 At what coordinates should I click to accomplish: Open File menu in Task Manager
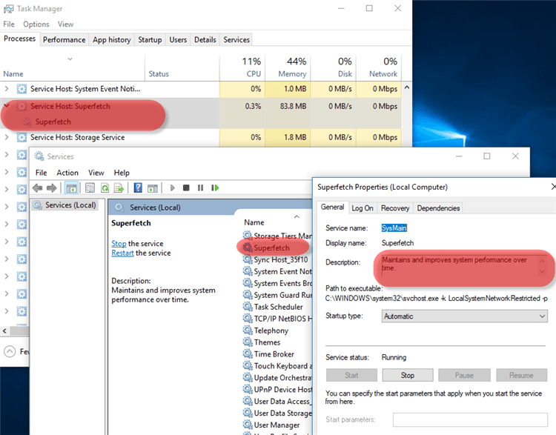click(9, 24)
